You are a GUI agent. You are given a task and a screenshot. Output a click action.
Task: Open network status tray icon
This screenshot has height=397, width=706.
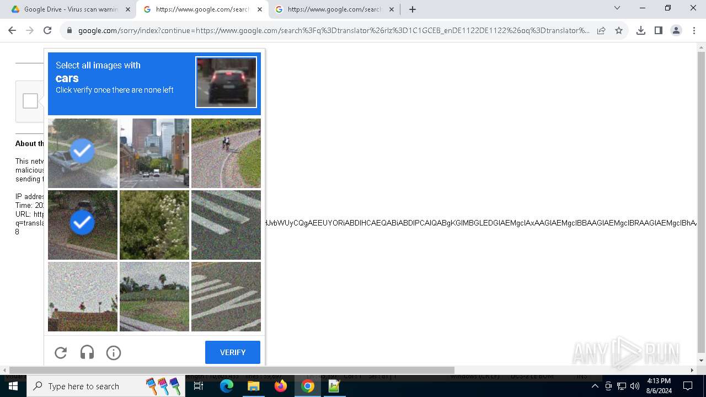(622, 386)
